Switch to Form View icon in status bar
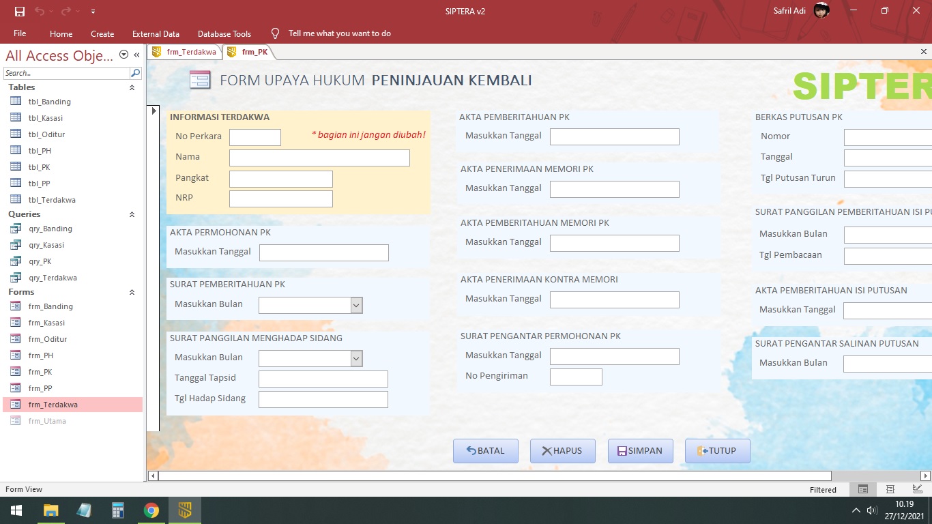Image resolution: width=932 pixels, height=524 pixels. (x=863, y=489)
